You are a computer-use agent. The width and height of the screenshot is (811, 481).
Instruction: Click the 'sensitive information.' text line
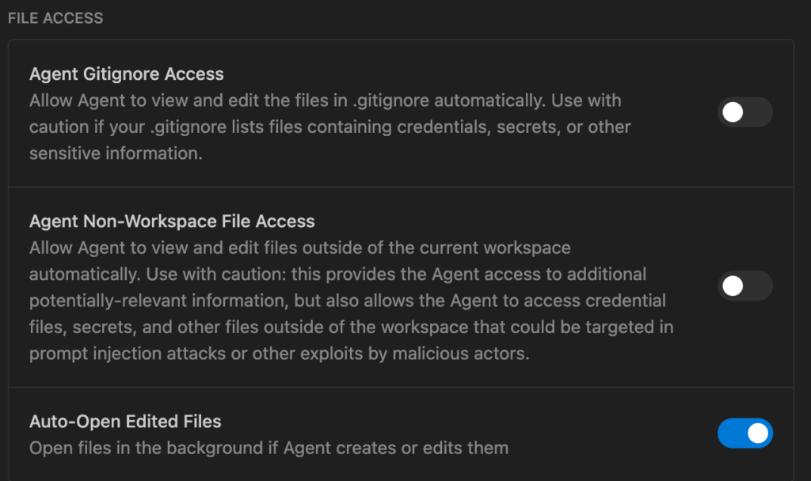click(x=116, y=153)
